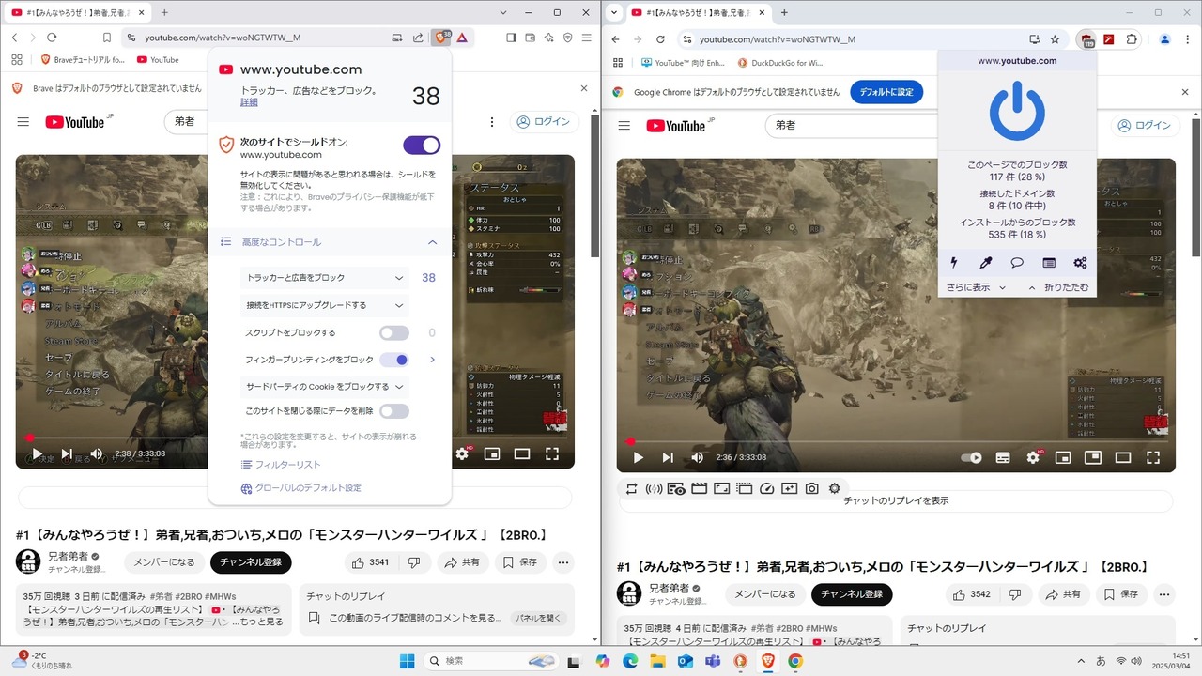Seek on Chrome video progress bar
Viewport: 1202px width, 676px height.
click(896, 440)
